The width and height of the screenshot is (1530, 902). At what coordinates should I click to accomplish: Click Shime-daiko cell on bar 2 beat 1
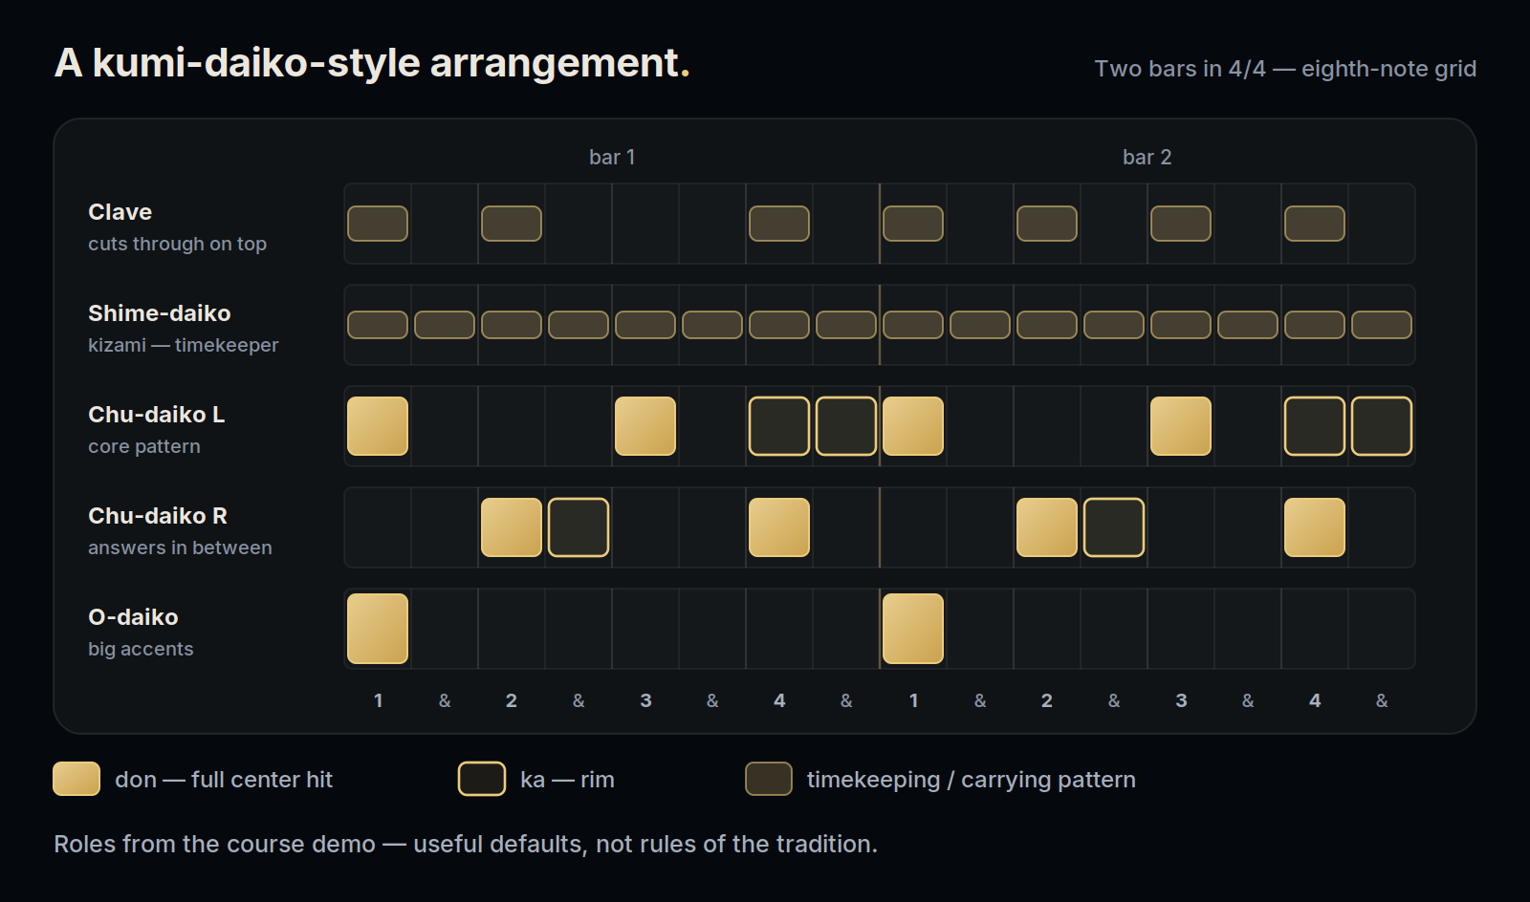pyautogui.click(x=913, y=325)
